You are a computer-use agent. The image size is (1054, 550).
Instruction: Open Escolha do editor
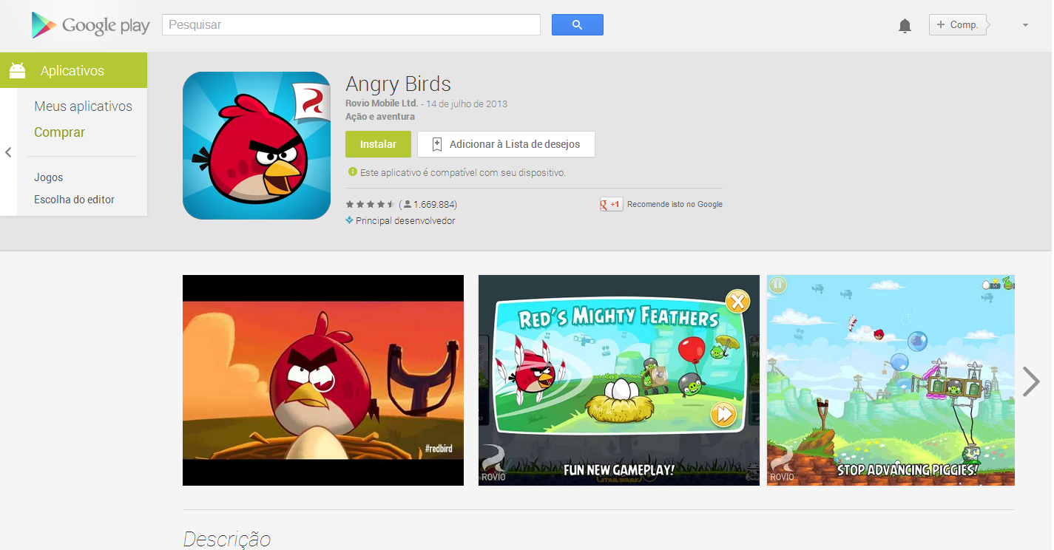(74, 200)
